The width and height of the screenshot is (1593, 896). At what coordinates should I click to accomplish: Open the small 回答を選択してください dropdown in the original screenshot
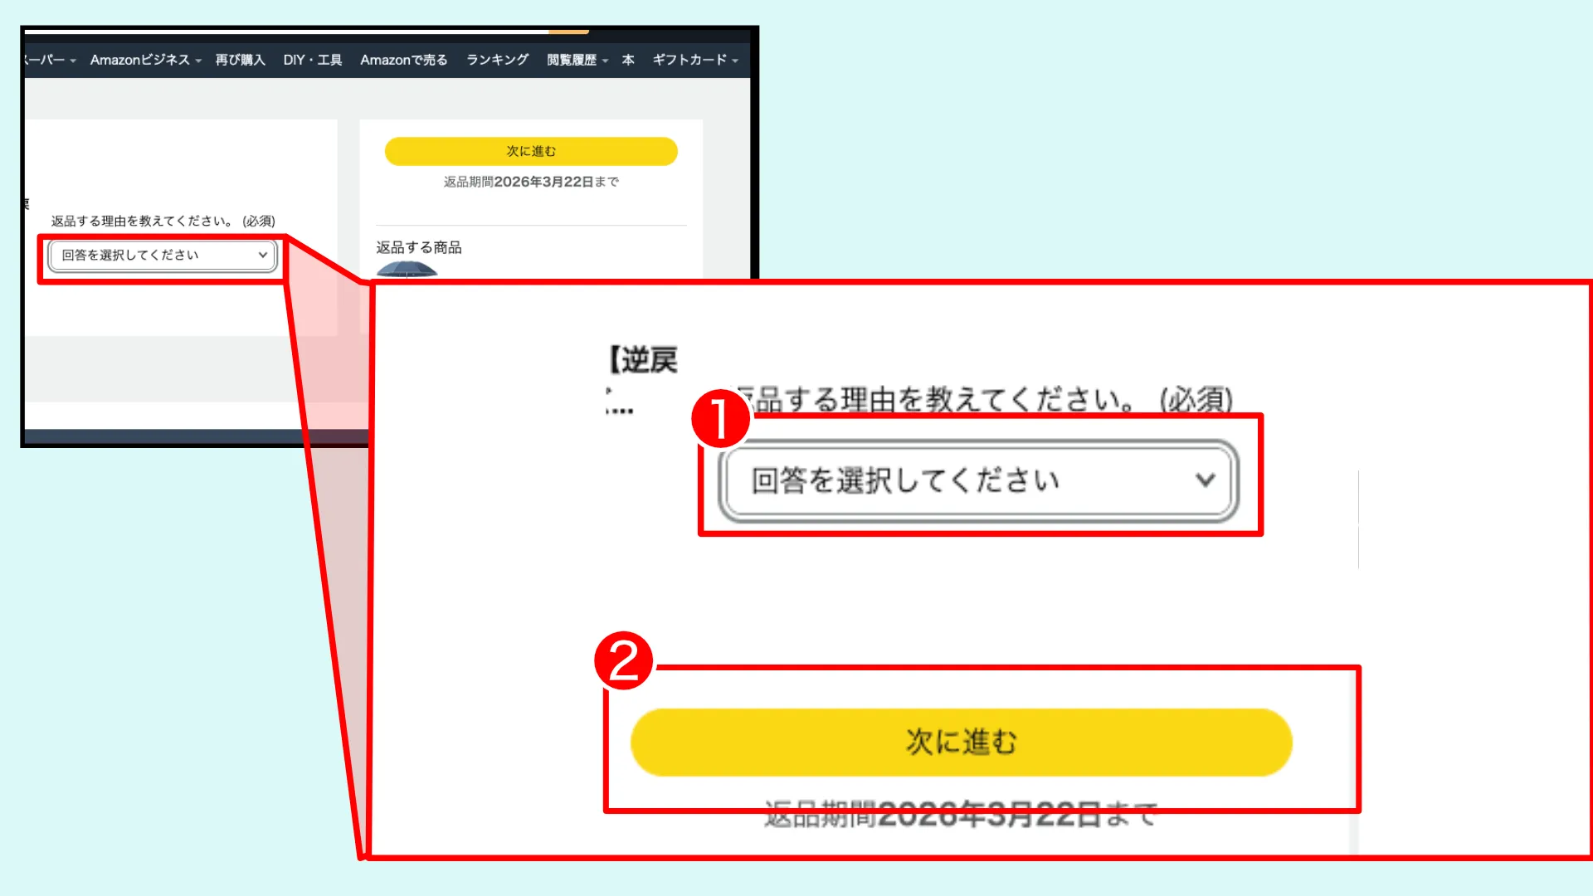[160, 256]
